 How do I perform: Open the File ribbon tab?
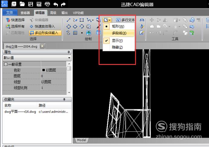pyautogui.click(x=10, y=13)
